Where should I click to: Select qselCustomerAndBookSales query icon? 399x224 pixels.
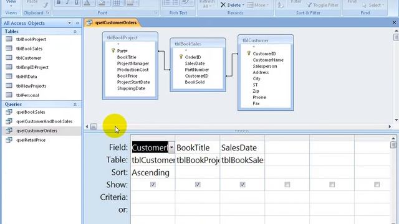pos(9,121)
